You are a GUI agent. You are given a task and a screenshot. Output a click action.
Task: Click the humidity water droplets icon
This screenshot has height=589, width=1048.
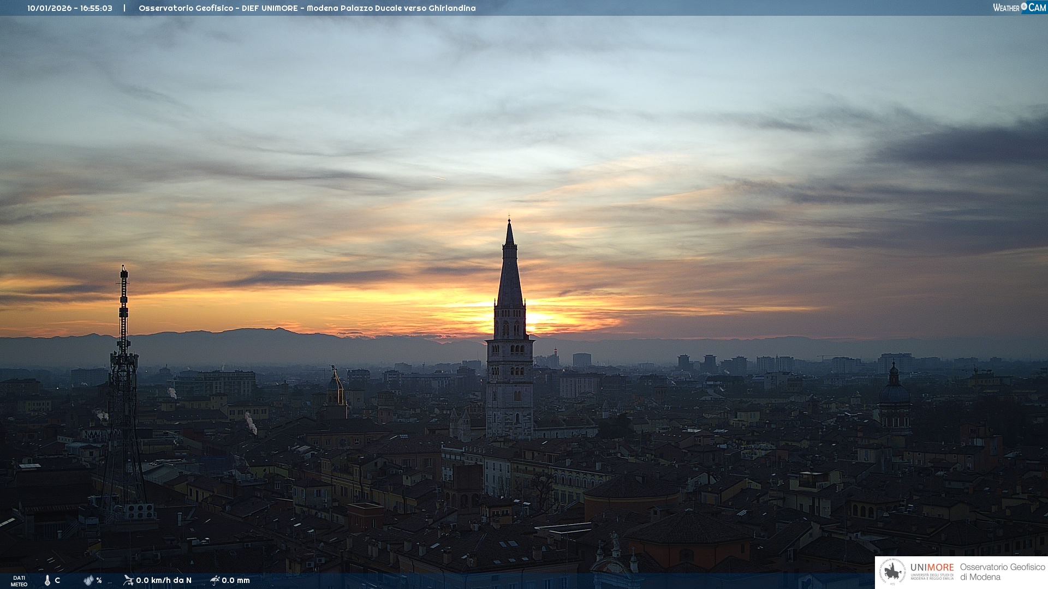(88, 580)
